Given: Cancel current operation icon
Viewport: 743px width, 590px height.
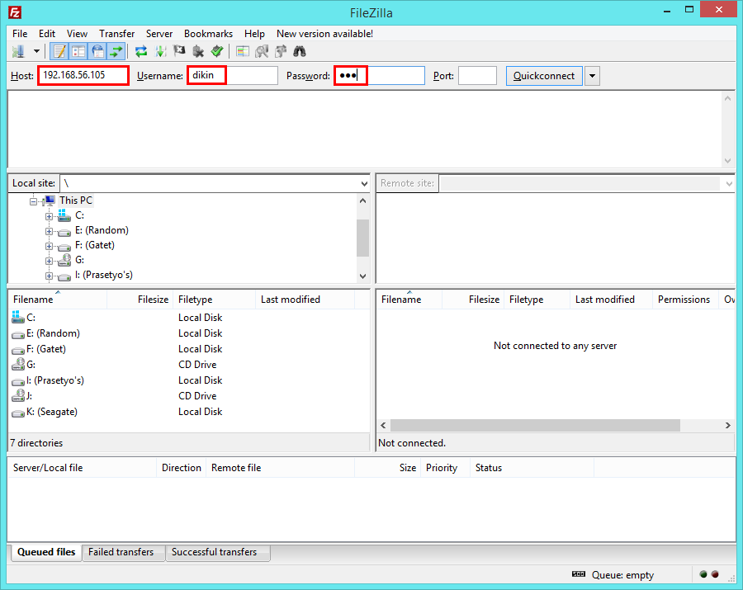Looking at the screenshot, I should pos(179,51).
